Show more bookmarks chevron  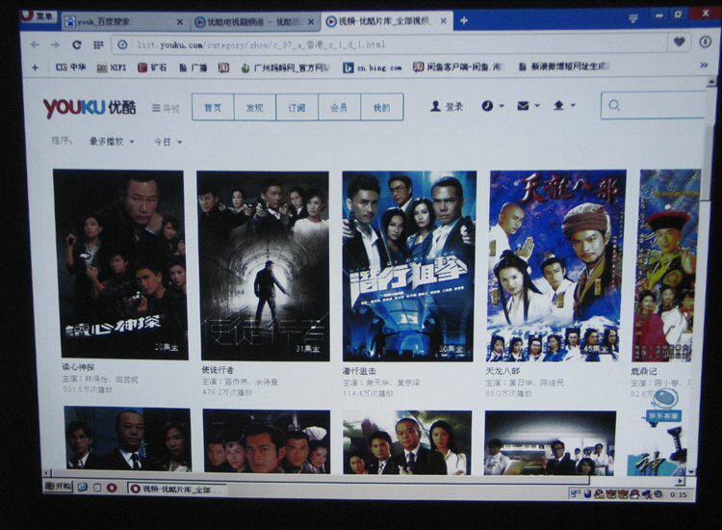704,66
